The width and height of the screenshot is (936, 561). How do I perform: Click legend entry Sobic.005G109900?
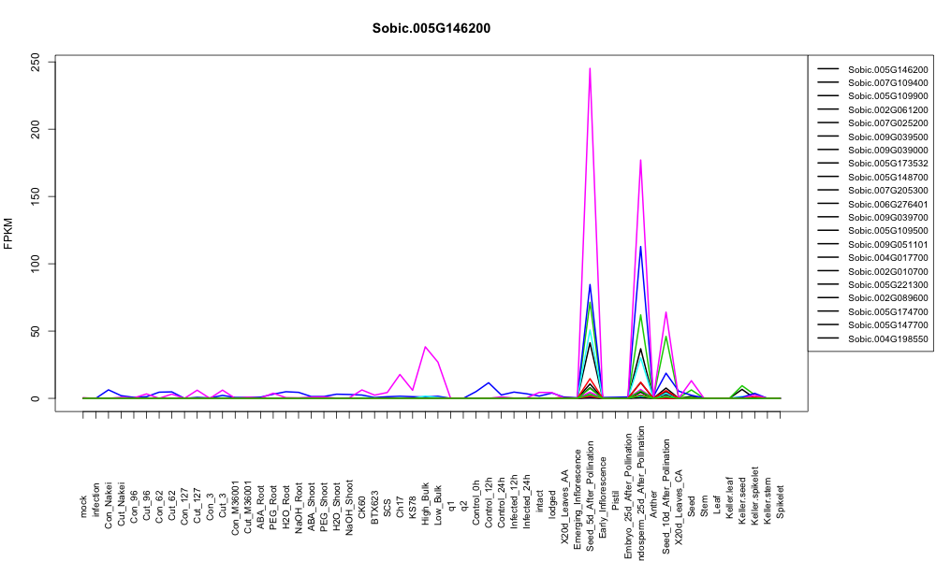tap(872, 96)
